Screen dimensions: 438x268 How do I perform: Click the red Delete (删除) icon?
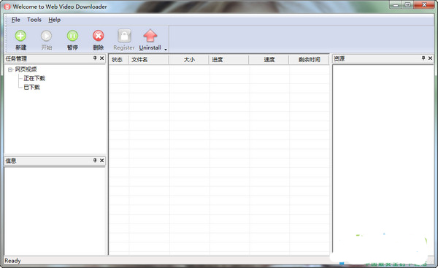pos(99,36)
